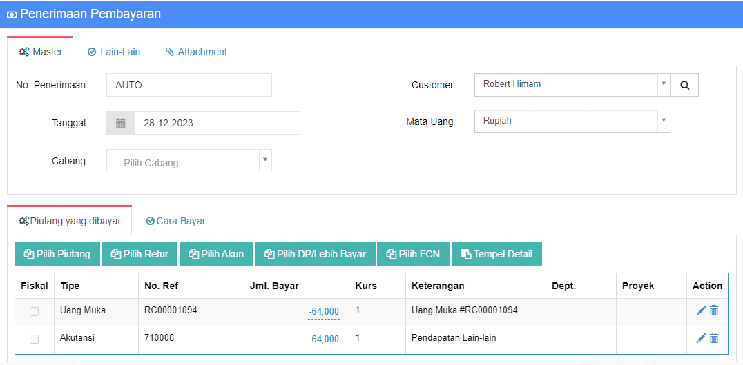Expand the Mata Uang Rupiah dropdown
743x365 pixels.
(x=571, y=121)
